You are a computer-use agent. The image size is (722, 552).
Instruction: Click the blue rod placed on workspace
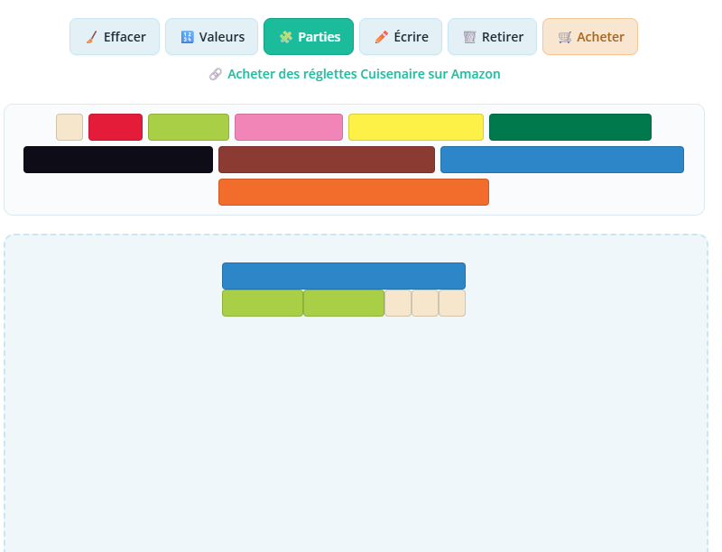coord(344,276)
